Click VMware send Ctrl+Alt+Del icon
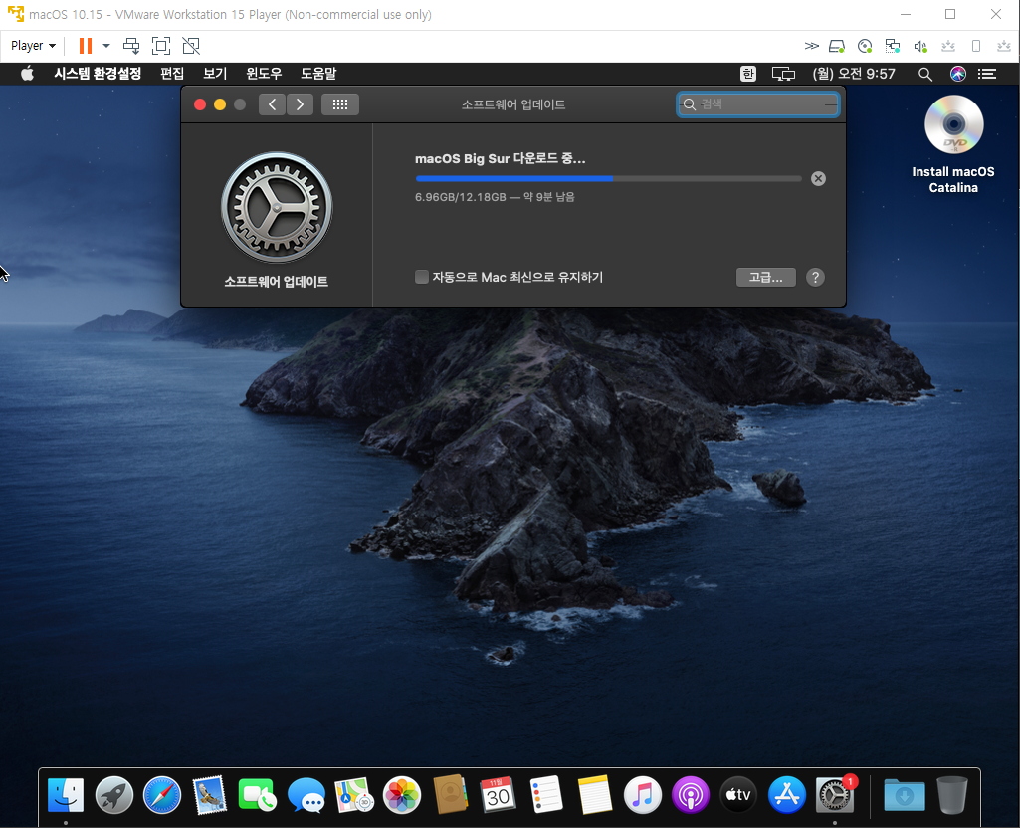 (131, 46)
